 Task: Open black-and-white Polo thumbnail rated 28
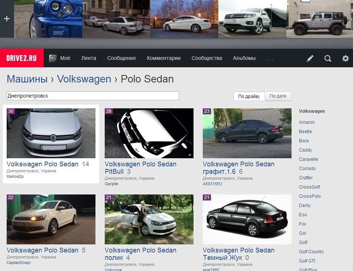pyautogui.click(x=149, y=133)
